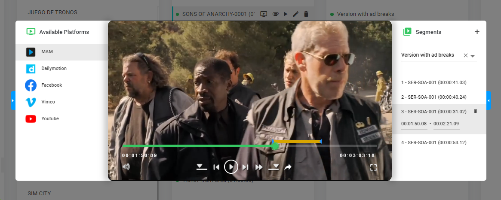Viewport: 501px width, 200px height.
Task: Click the green playhead on progress bar
Action: click(x=275, y=146)
